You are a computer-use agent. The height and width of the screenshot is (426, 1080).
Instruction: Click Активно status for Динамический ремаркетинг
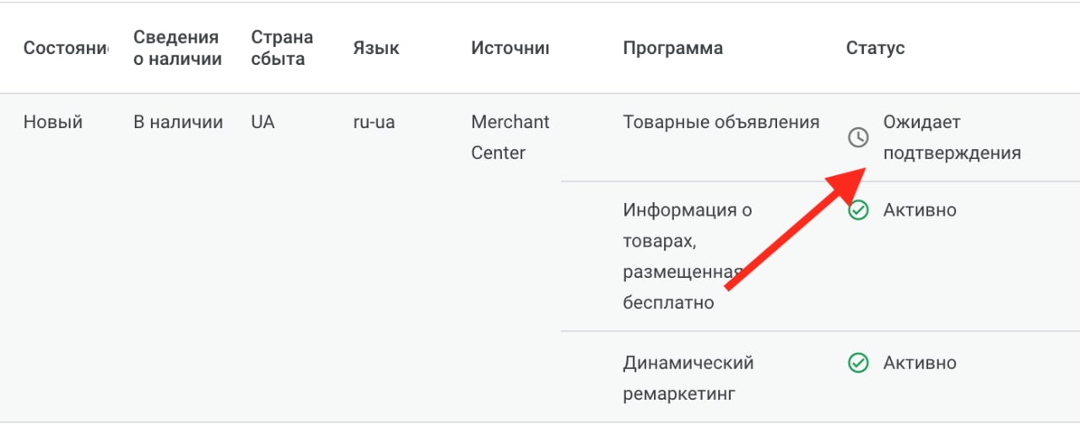click(x=920, y=363)
